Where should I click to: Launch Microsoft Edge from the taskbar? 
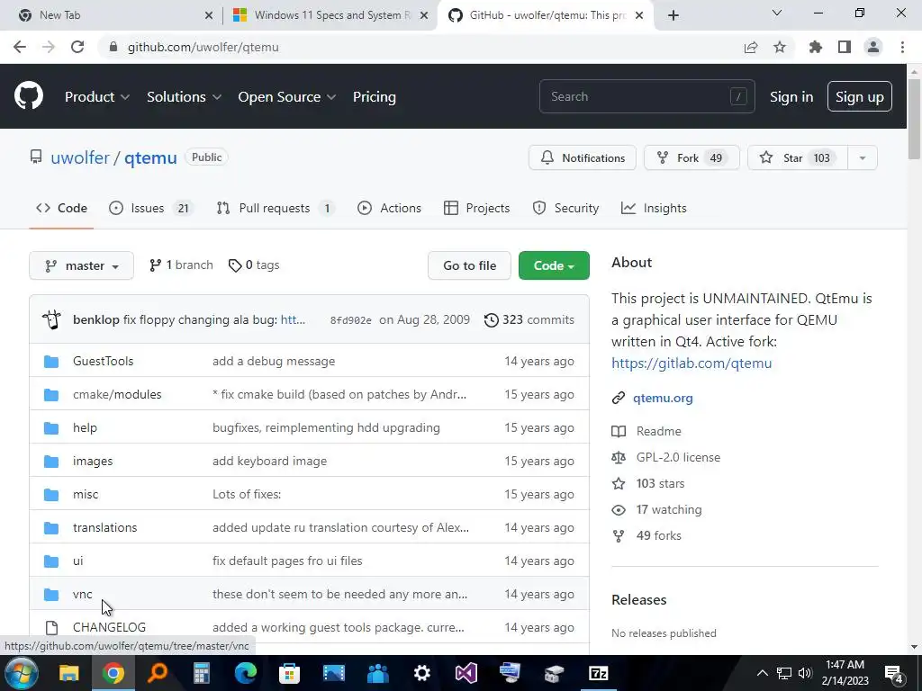[245, 673]
